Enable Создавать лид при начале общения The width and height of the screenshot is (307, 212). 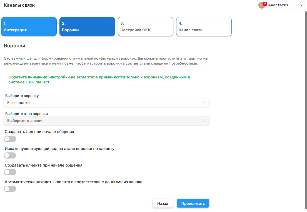[10, 139]
